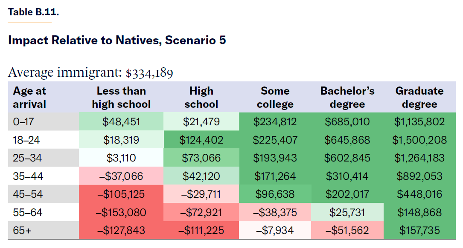Viewport: 463px width, 248px height.
Task: Click the –$153,080 red cell
Action: tap(121, 212)
